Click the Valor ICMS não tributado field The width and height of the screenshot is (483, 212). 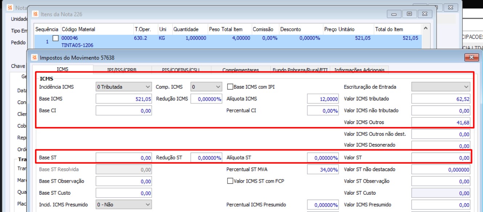pyautogui.click(x=441, y=111)
